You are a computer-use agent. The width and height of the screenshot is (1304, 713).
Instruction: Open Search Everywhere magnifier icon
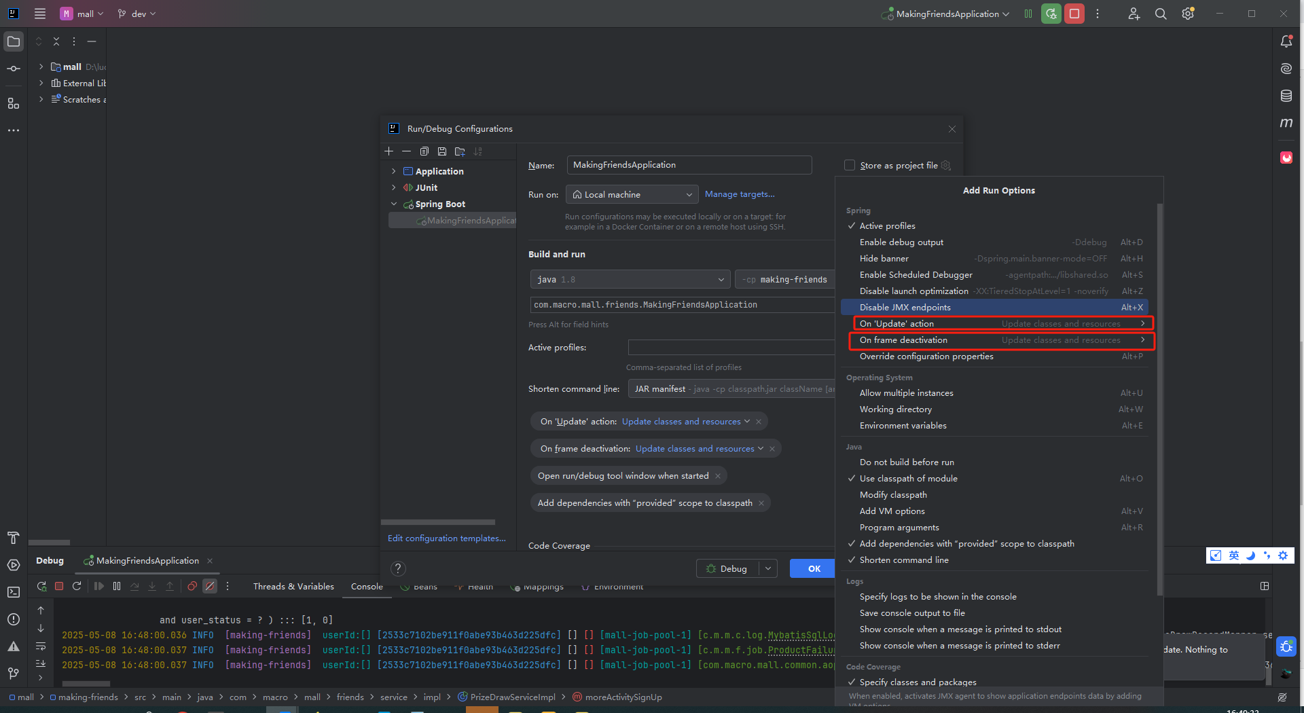pyautogui.click(x=1161, y=14)
